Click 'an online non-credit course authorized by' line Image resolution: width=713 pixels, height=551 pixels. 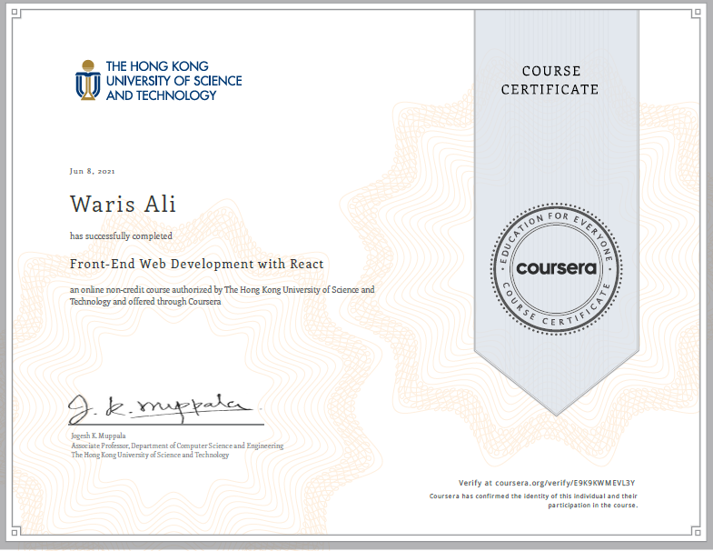[x=223, y=290]
